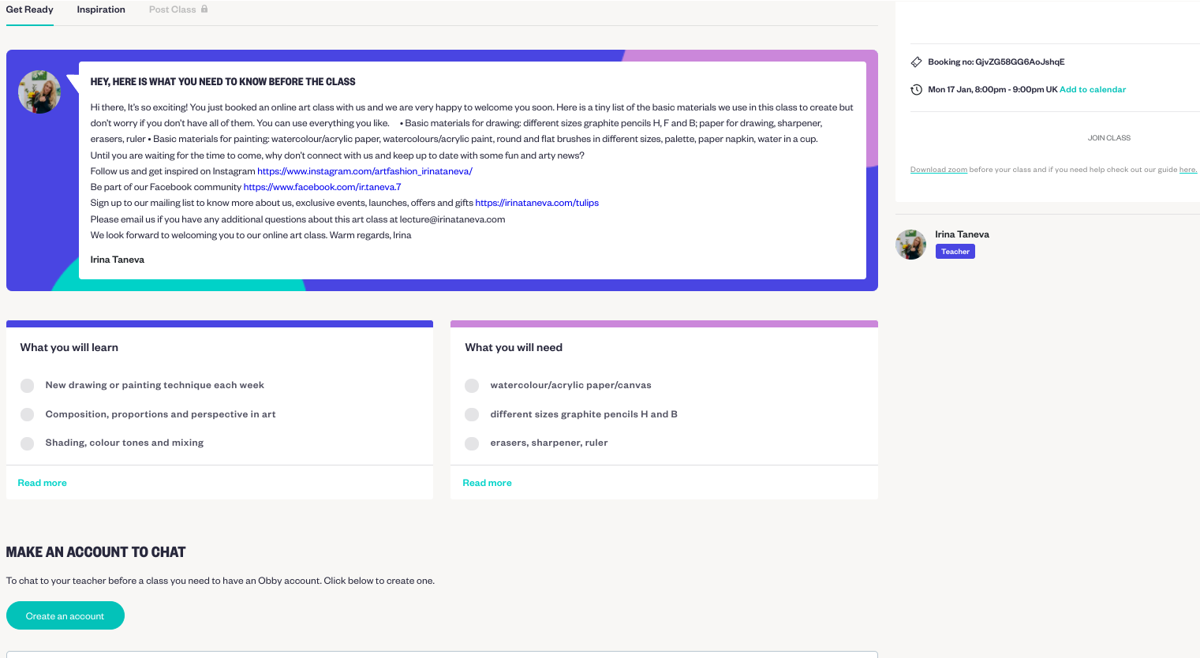
Task: Click the Add to calendar link
Action: click(1093, 90)
